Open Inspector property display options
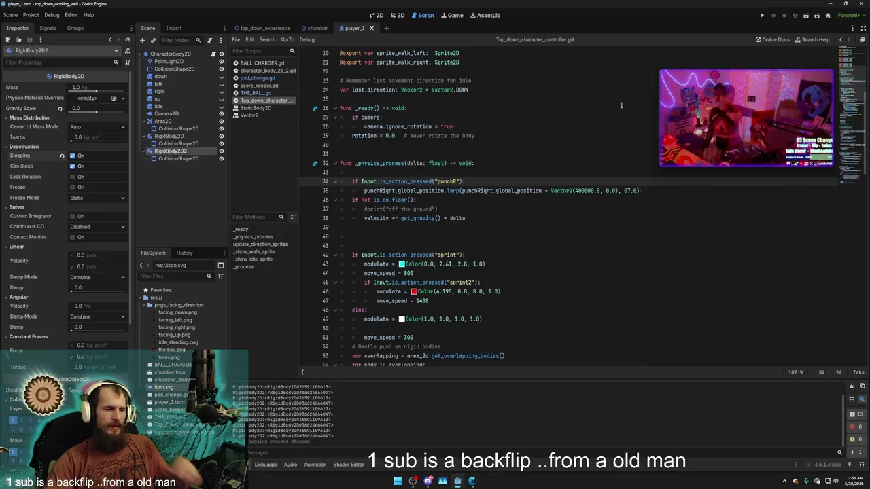Viewport: 870px width, 489px height. click(126, 62)
